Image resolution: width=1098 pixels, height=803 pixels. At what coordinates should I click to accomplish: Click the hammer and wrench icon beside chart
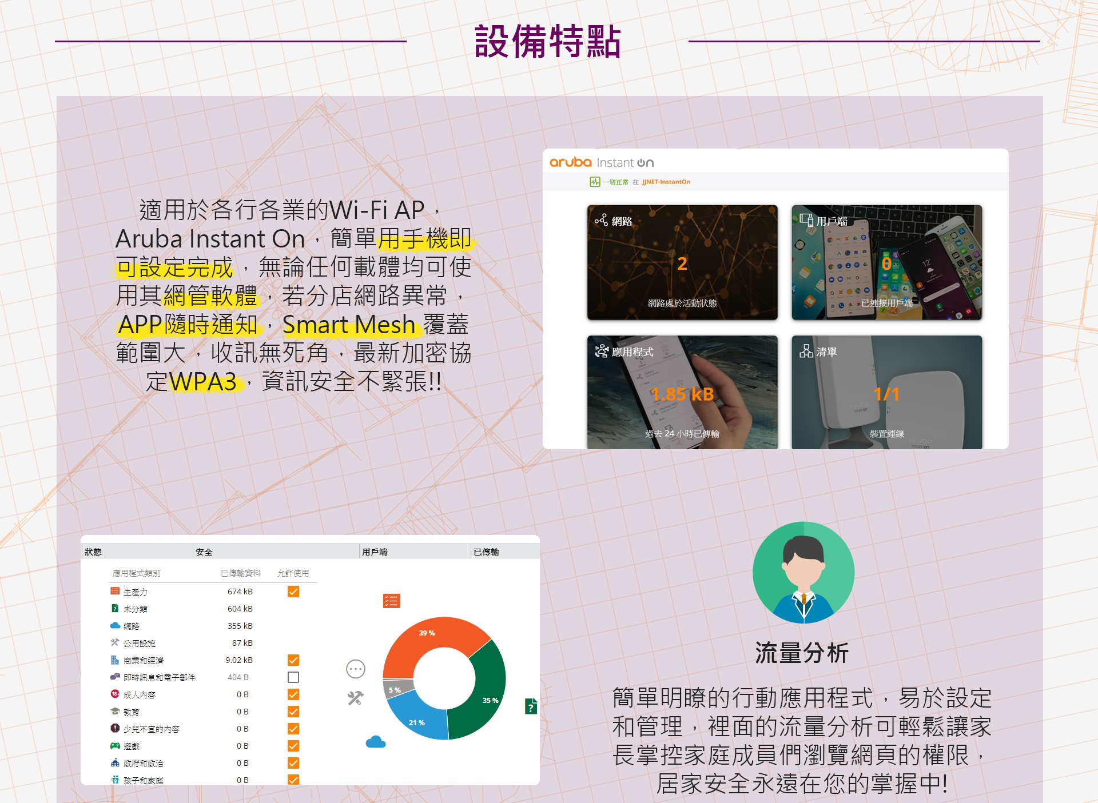(x=356, y=698)
